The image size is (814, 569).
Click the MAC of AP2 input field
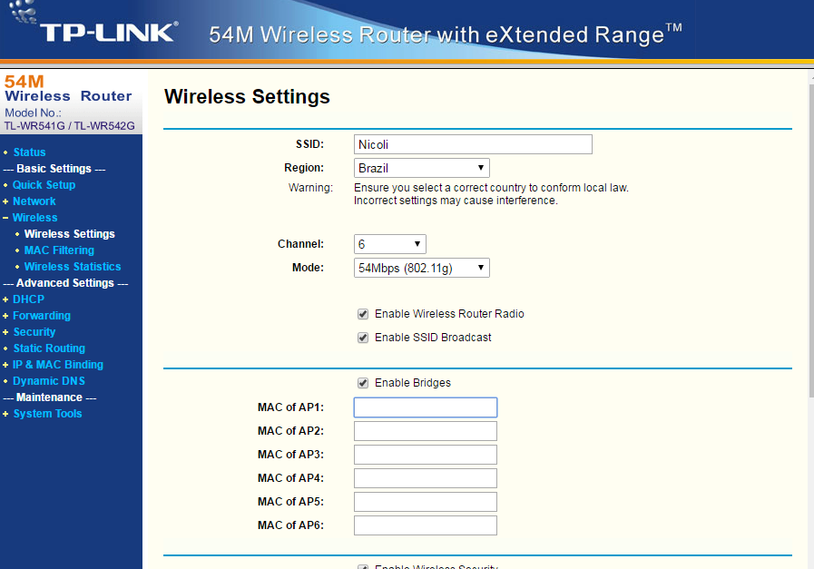tap(426, 431)
